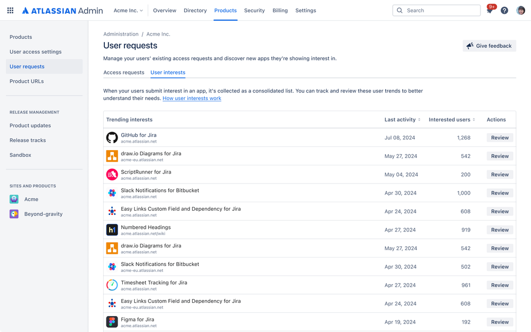Open the user profile avatar
The height and width of the screenshot is (332, 531).
[520, 11]
